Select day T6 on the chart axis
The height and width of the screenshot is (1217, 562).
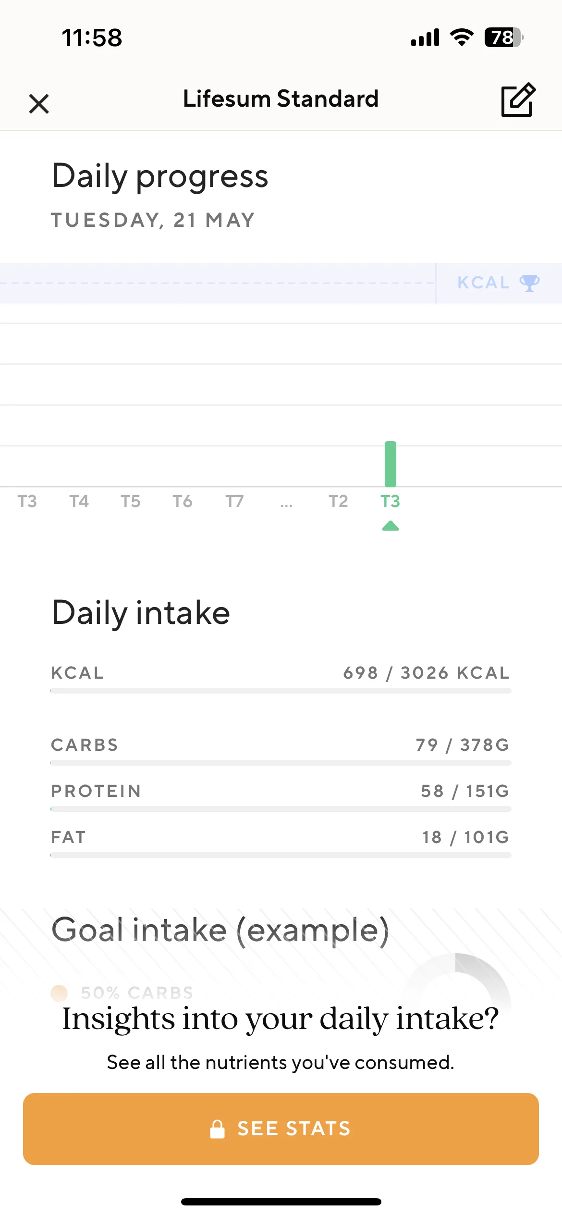click(183, 501)
